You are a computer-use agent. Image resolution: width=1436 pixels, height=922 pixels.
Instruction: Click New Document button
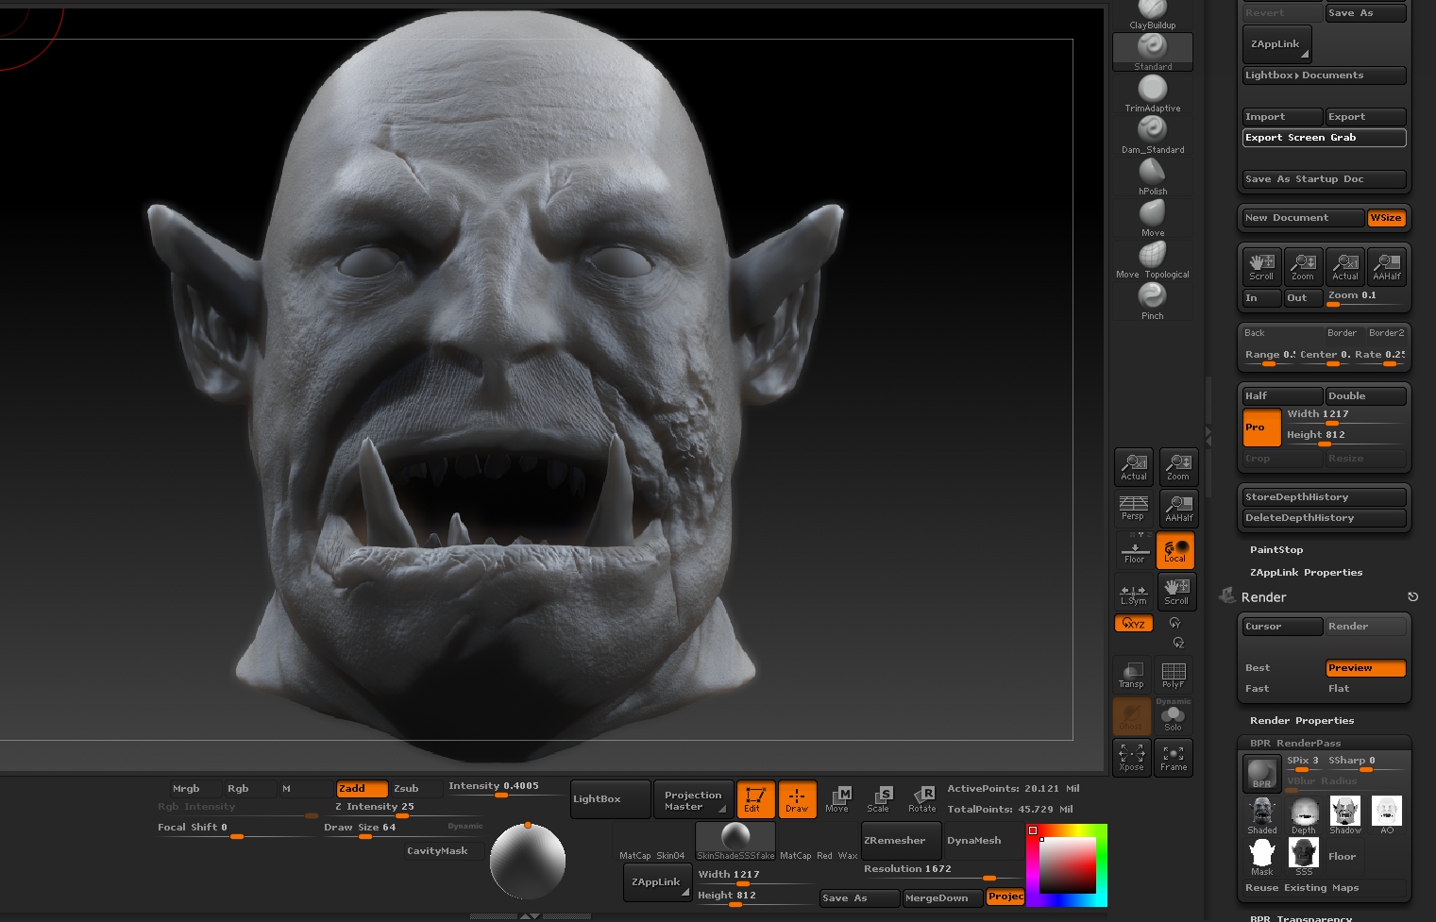point(1304,218)
